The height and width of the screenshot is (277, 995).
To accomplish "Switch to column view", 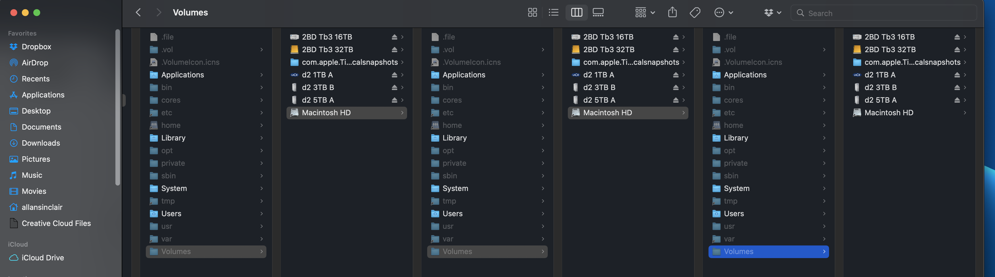I will (x=576, y=13).
